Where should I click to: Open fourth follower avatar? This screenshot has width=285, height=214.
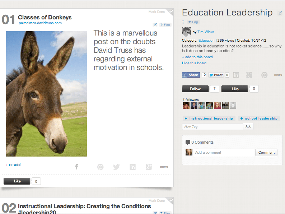(x=209, y=105)
